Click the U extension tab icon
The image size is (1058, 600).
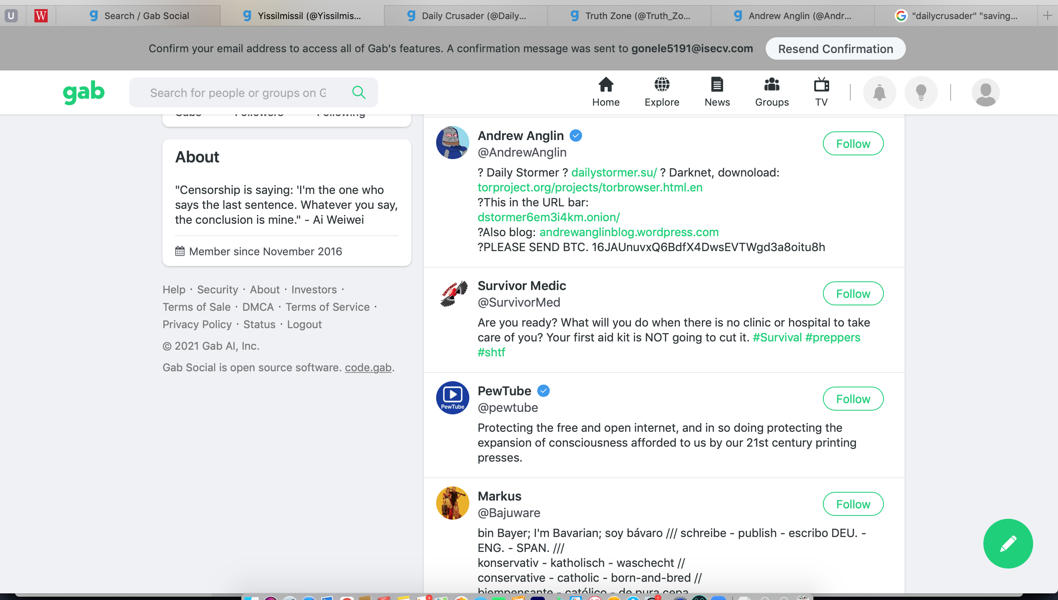11,16
